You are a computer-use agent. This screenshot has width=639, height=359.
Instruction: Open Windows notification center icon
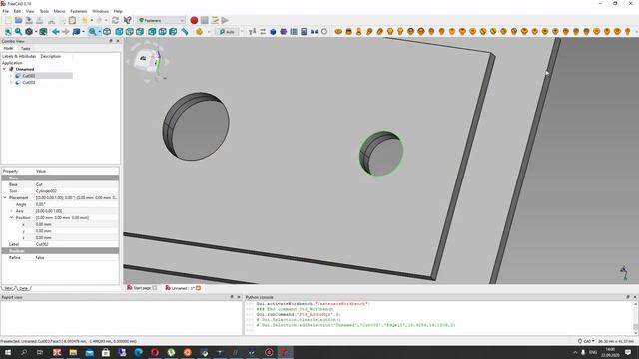pyautogui.click(x=628, y=352)
